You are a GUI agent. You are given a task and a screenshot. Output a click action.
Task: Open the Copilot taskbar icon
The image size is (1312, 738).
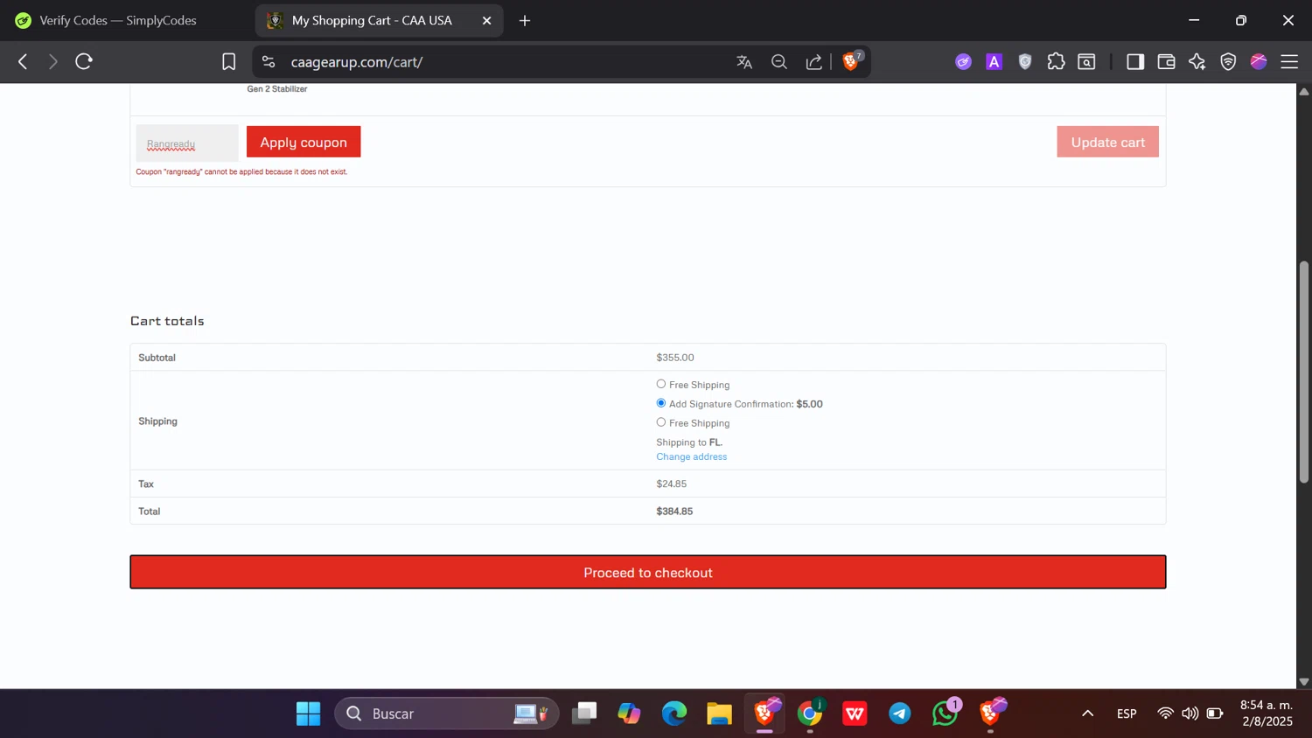click(629, 714)
